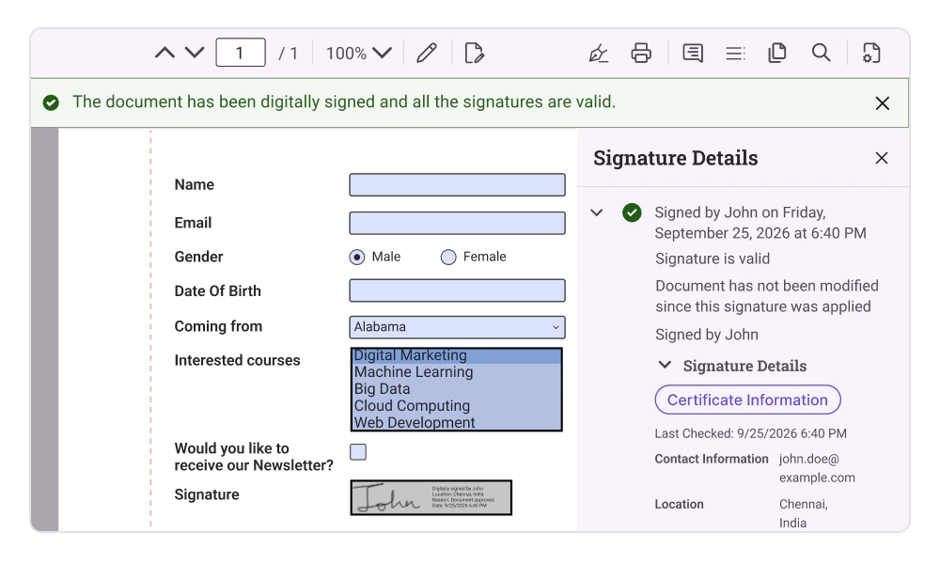Click 'Last Checked: 9/25/2026 6:40 PM' text

coord(750,433)
